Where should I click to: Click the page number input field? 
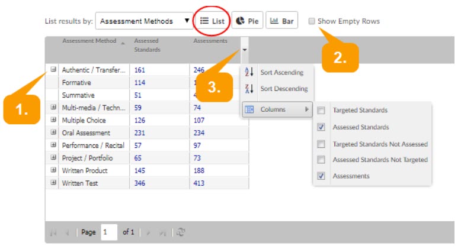108,232
